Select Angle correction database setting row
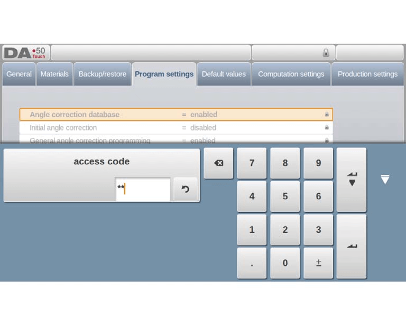 point(176,115)
